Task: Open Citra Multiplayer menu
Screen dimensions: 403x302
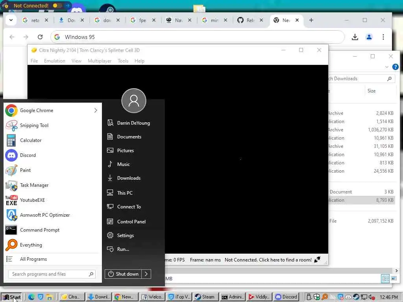Action: tap(100, 61)
